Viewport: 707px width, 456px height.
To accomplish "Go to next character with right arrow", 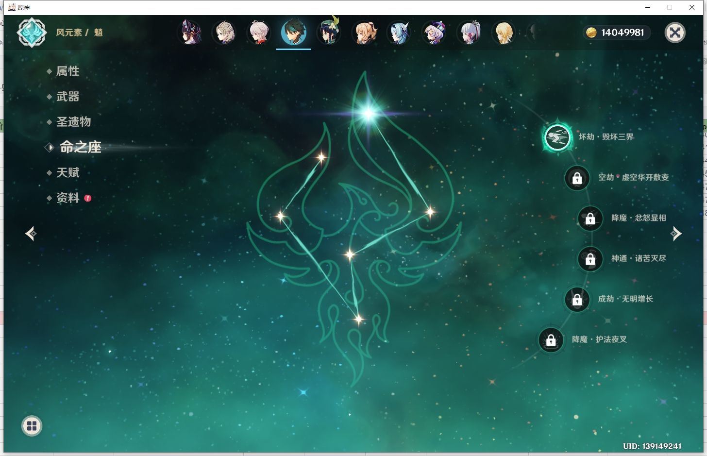I will point(676,234).
